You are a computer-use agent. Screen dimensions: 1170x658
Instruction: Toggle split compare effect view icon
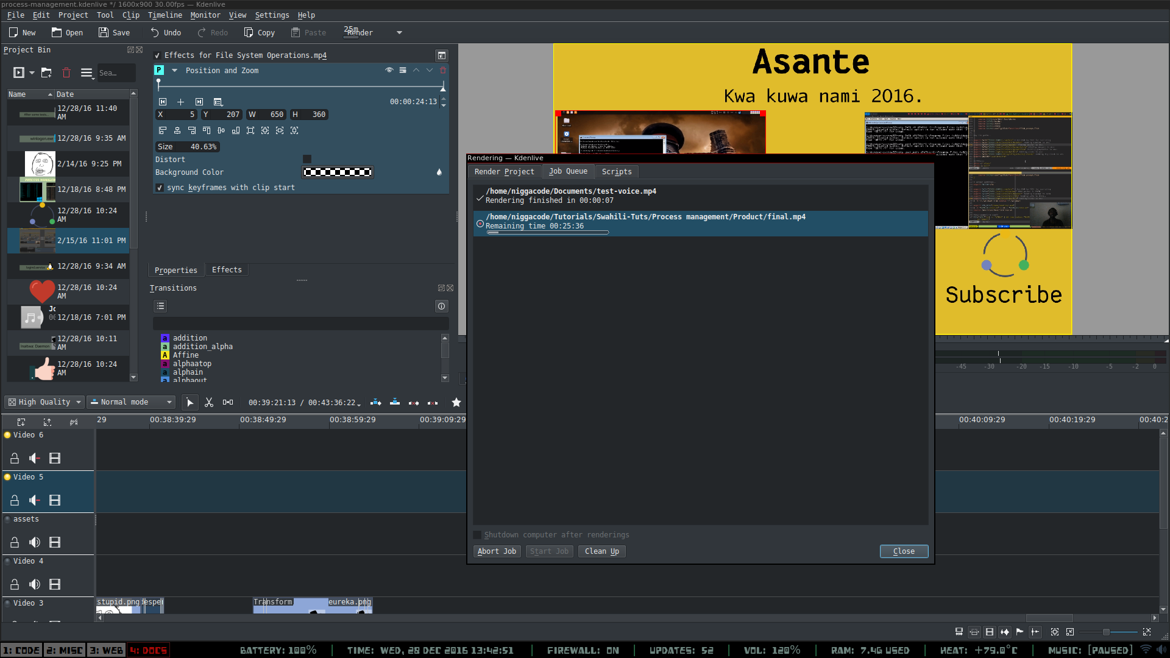click(442, 55)
